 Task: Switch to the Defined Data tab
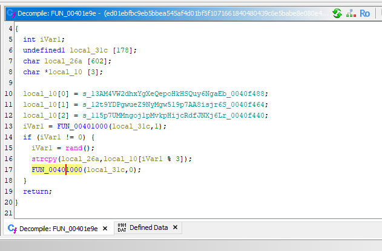point(148,228)
